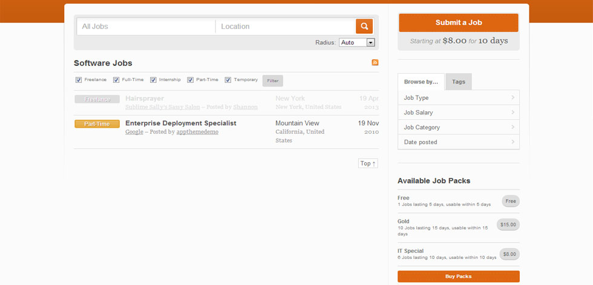Click the Available Job Packs heading
The image size is (593, 285).
pos(434,181)
